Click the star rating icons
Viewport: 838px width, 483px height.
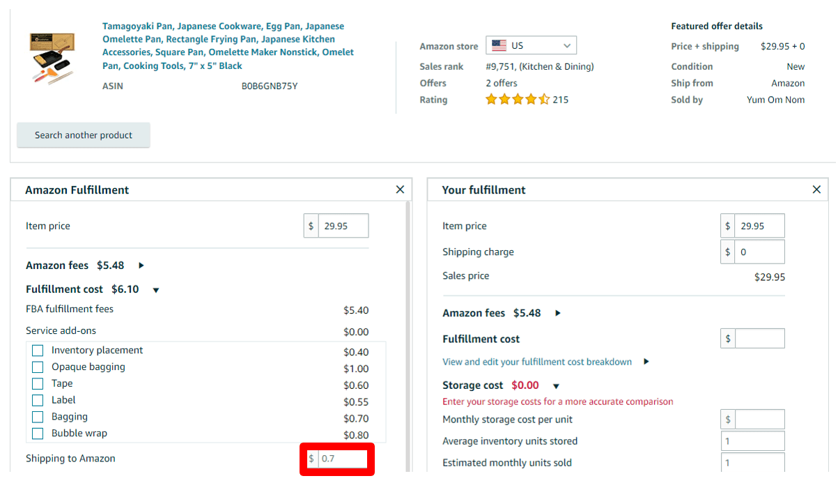[x=518, y=100]
